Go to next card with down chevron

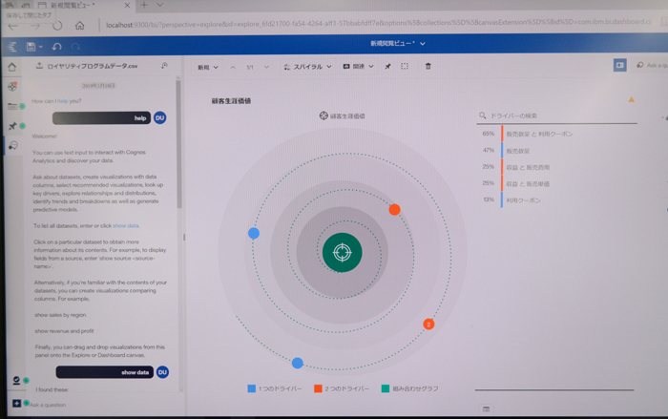tap(266, 68)
